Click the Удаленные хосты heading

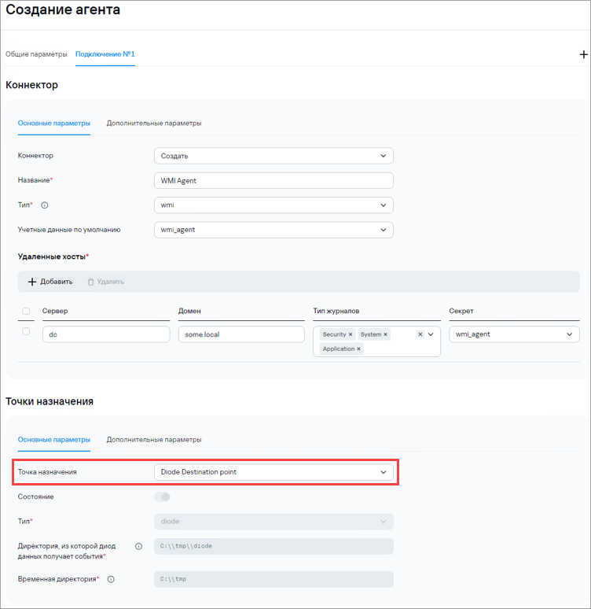click(x=53, y=257)
